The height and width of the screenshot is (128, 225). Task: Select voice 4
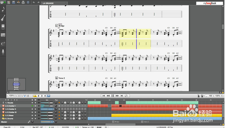coord(45,96)
